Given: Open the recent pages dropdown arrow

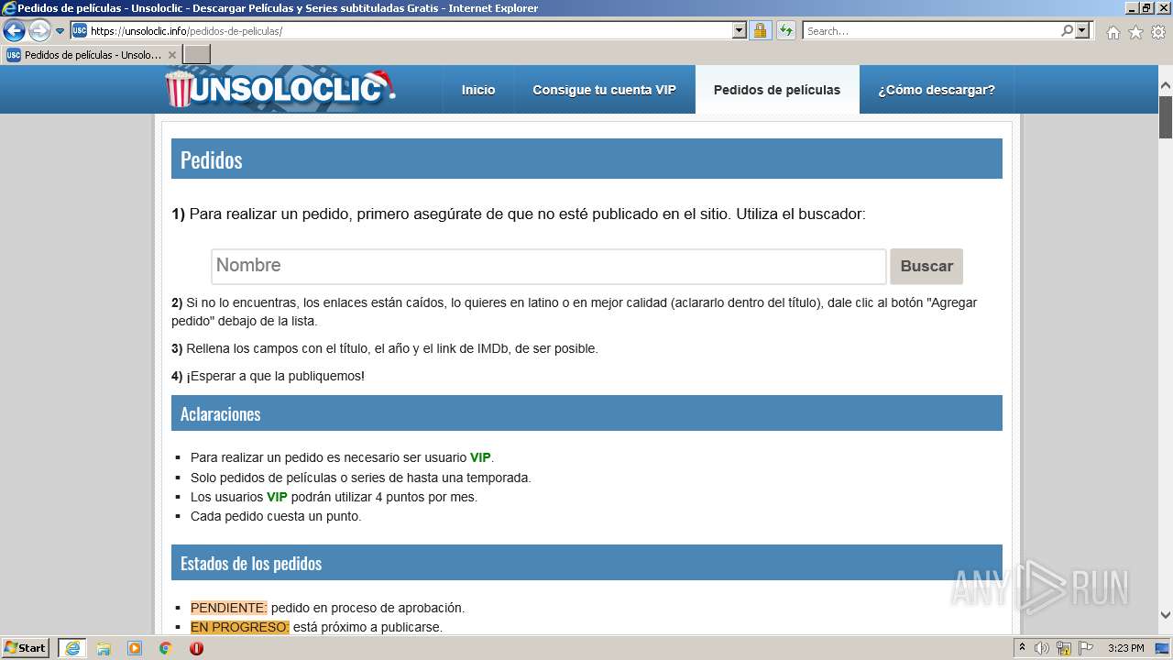Looking at the screenshot, I should point(60,31).
